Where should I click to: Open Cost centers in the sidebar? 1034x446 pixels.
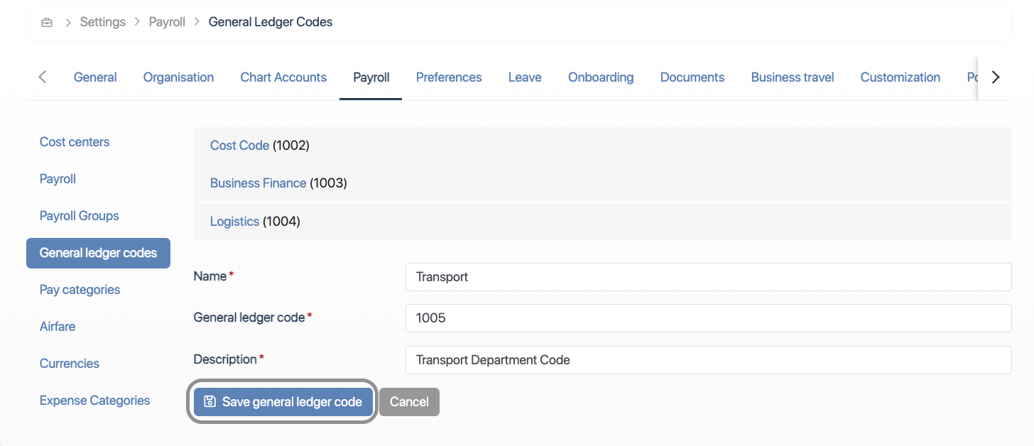pyautogui.click(x=75, y=142)
